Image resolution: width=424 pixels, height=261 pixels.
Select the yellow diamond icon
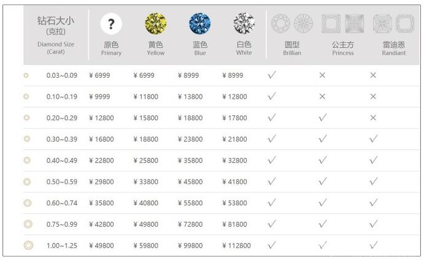click(x=156, y=23)
